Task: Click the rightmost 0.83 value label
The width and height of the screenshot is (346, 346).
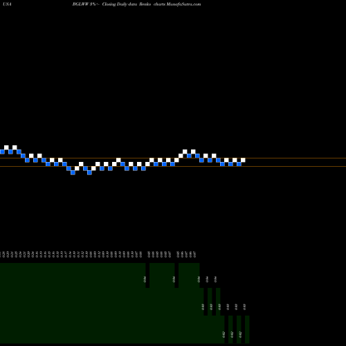Action: coord(244,307)
